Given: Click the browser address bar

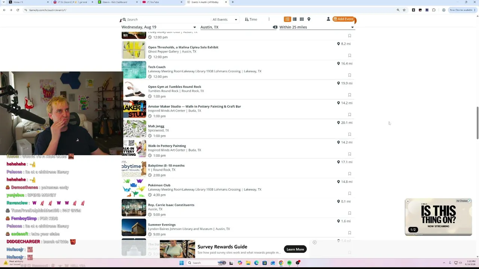Looking at the screenshot, I should click(210, 10).
